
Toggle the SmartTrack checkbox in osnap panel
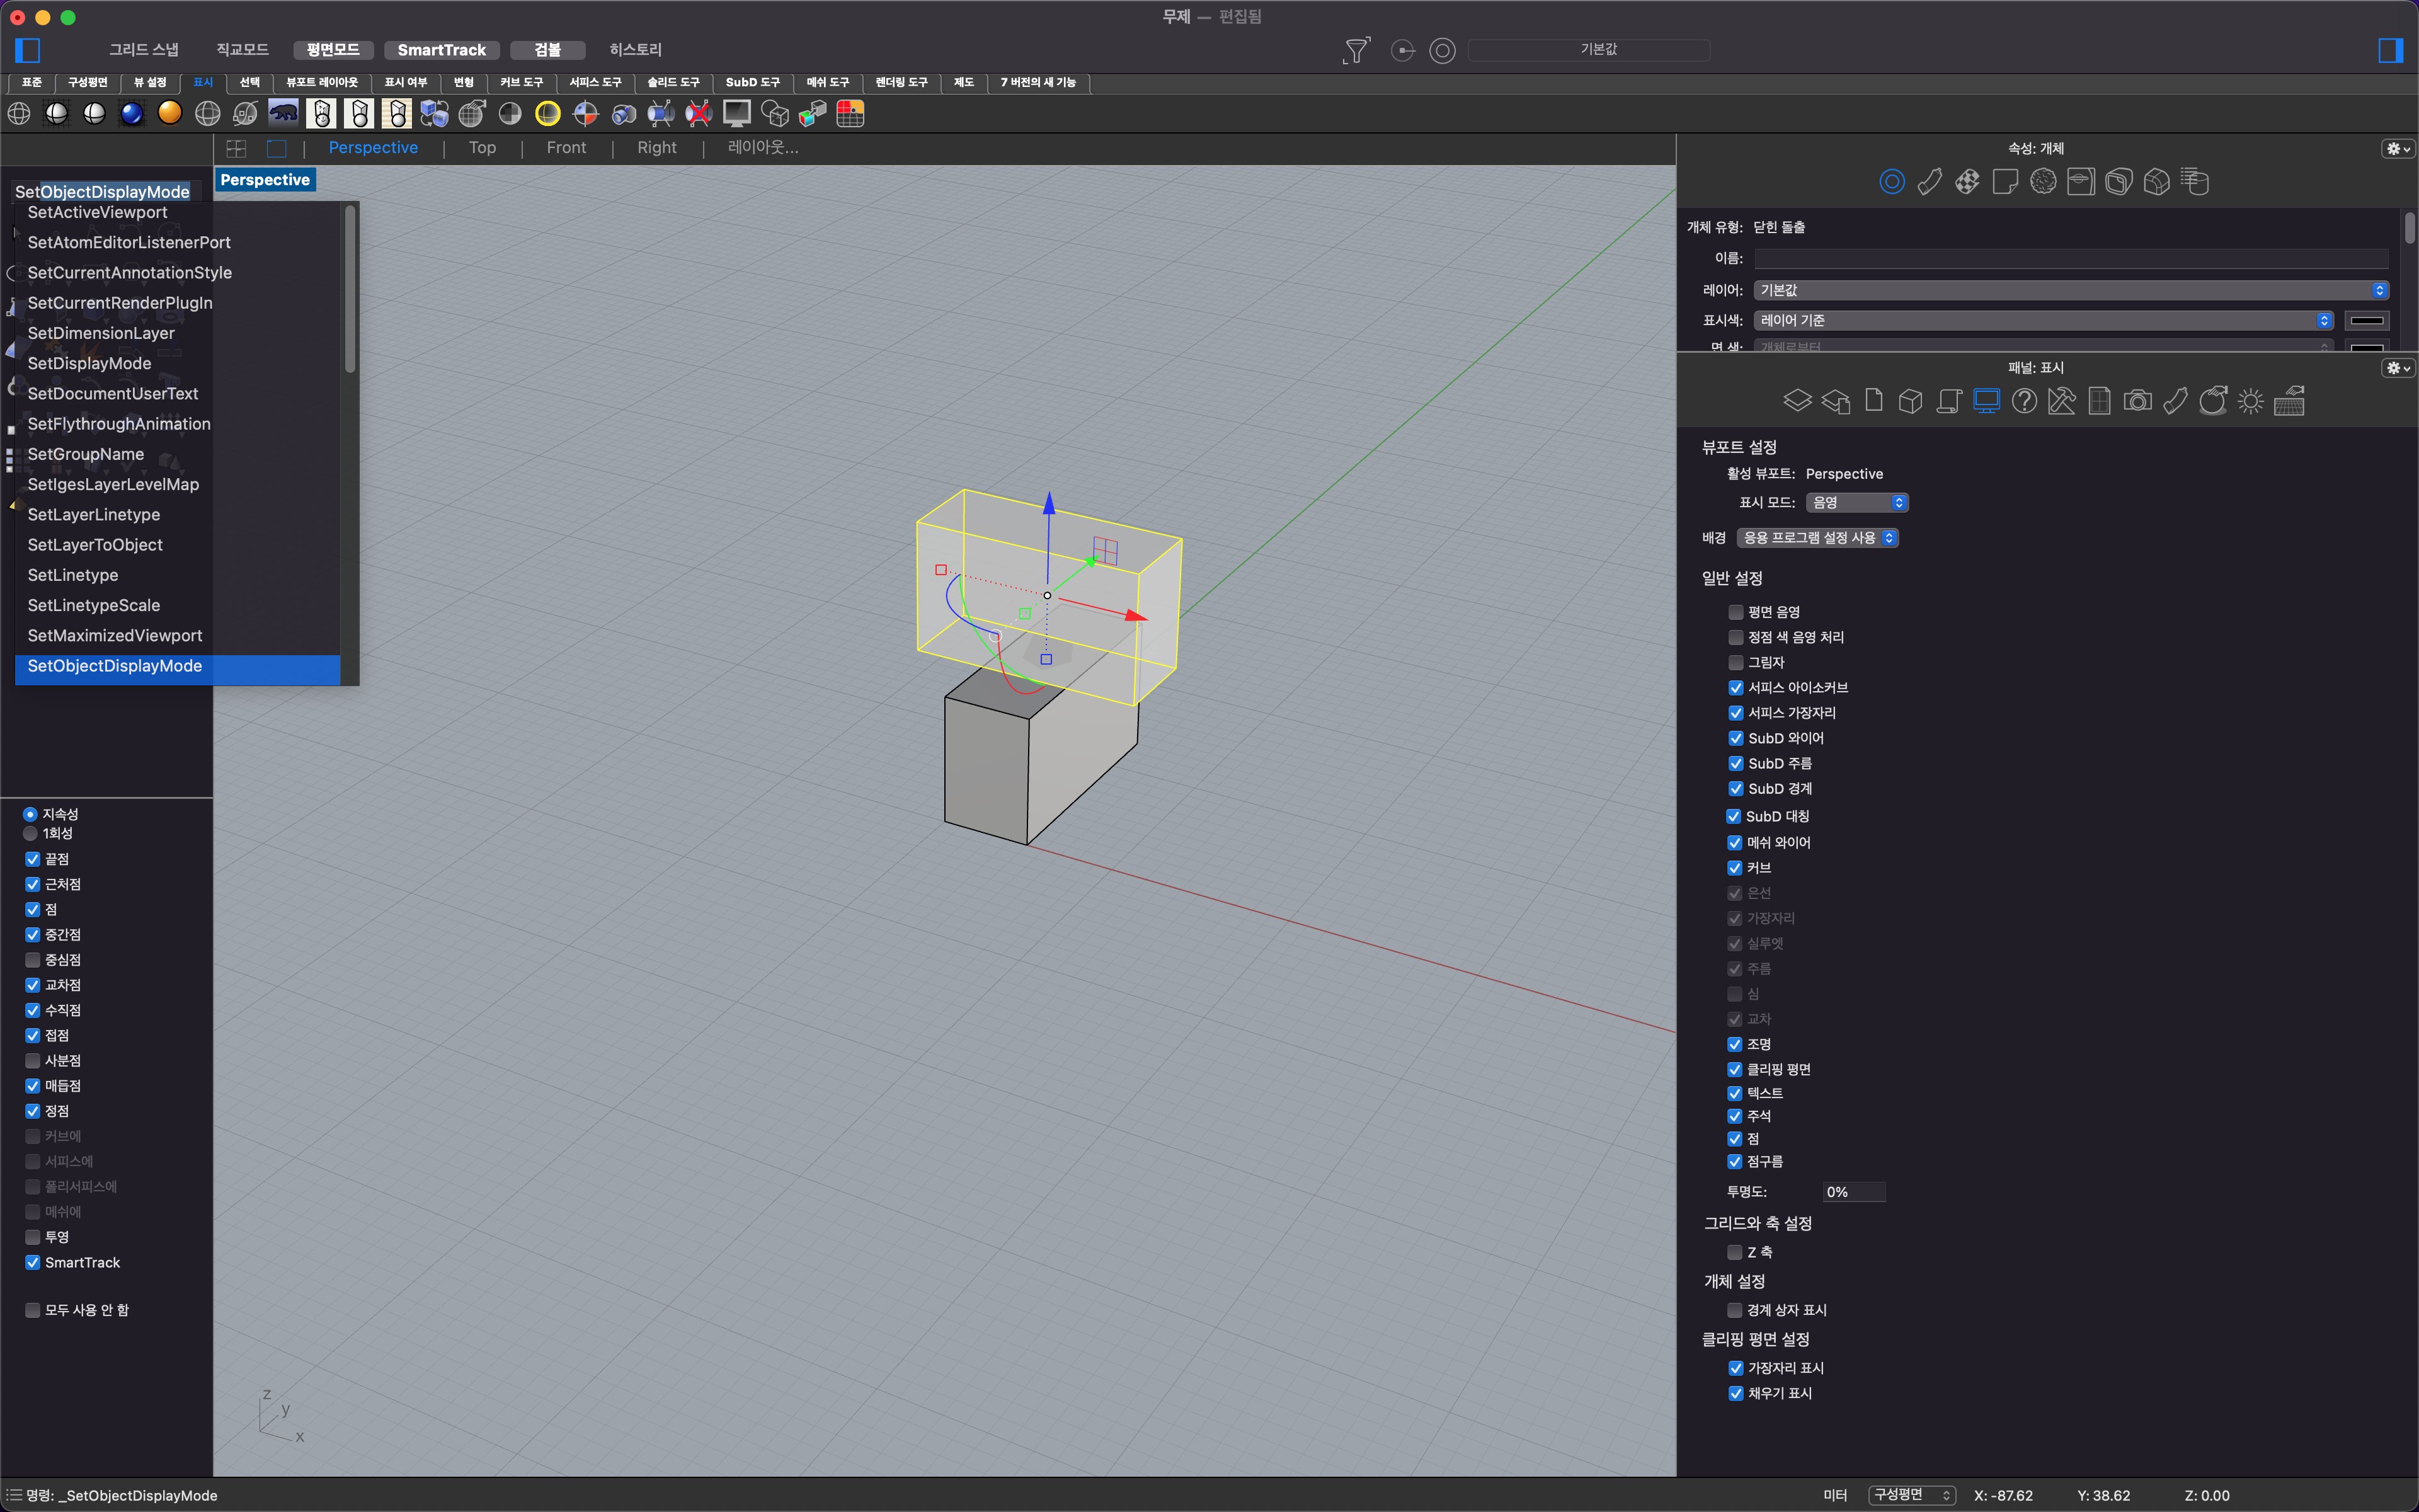[33, 1263]
